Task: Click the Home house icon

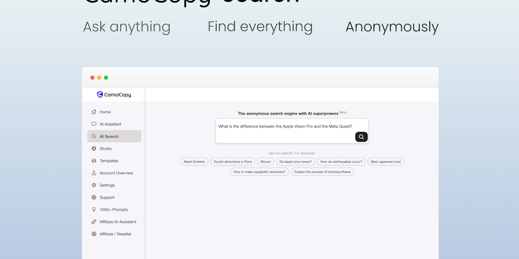Action: [94, 112]
